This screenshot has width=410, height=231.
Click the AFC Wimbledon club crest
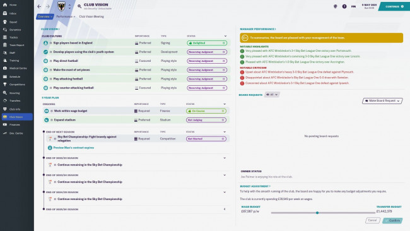click(61, 6)
